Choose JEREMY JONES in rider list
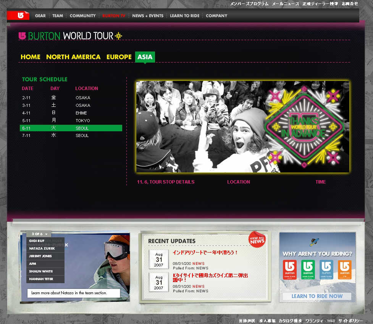373x324 pixels. [x=45, y=256]
